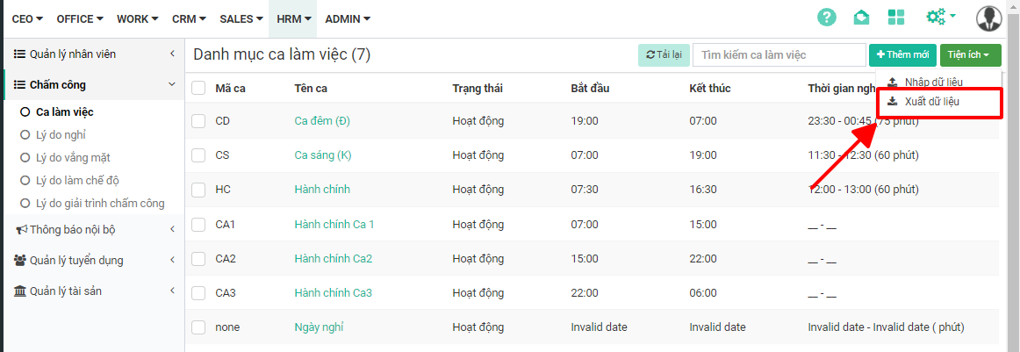Open the Hành chính Ca2 link

click(x=333, y=258)
